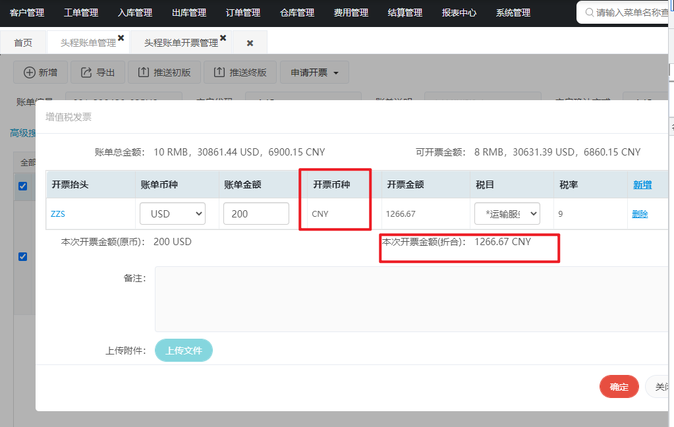Click the 账单总金额 summary line
Image resolution: width=674 pixels, height=427 pixels.
[x=210, y=152]
